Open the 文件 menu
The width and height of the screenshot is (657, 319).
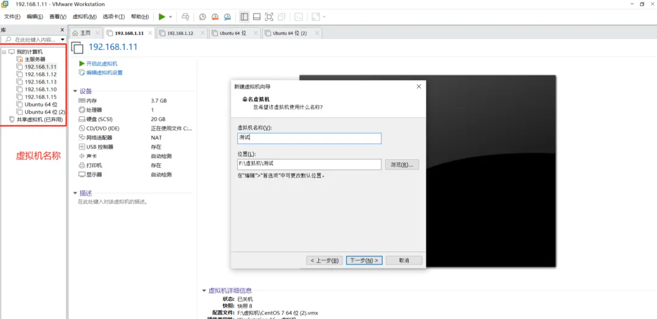(12, 17)
